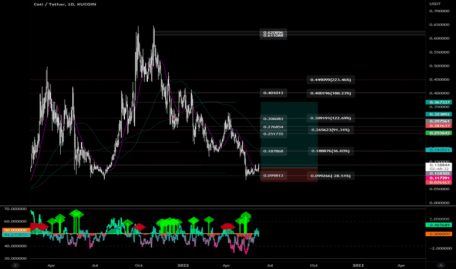
Task: Click the 0.099813 level label
Action: pyautogui.click(x=273, y=176)
